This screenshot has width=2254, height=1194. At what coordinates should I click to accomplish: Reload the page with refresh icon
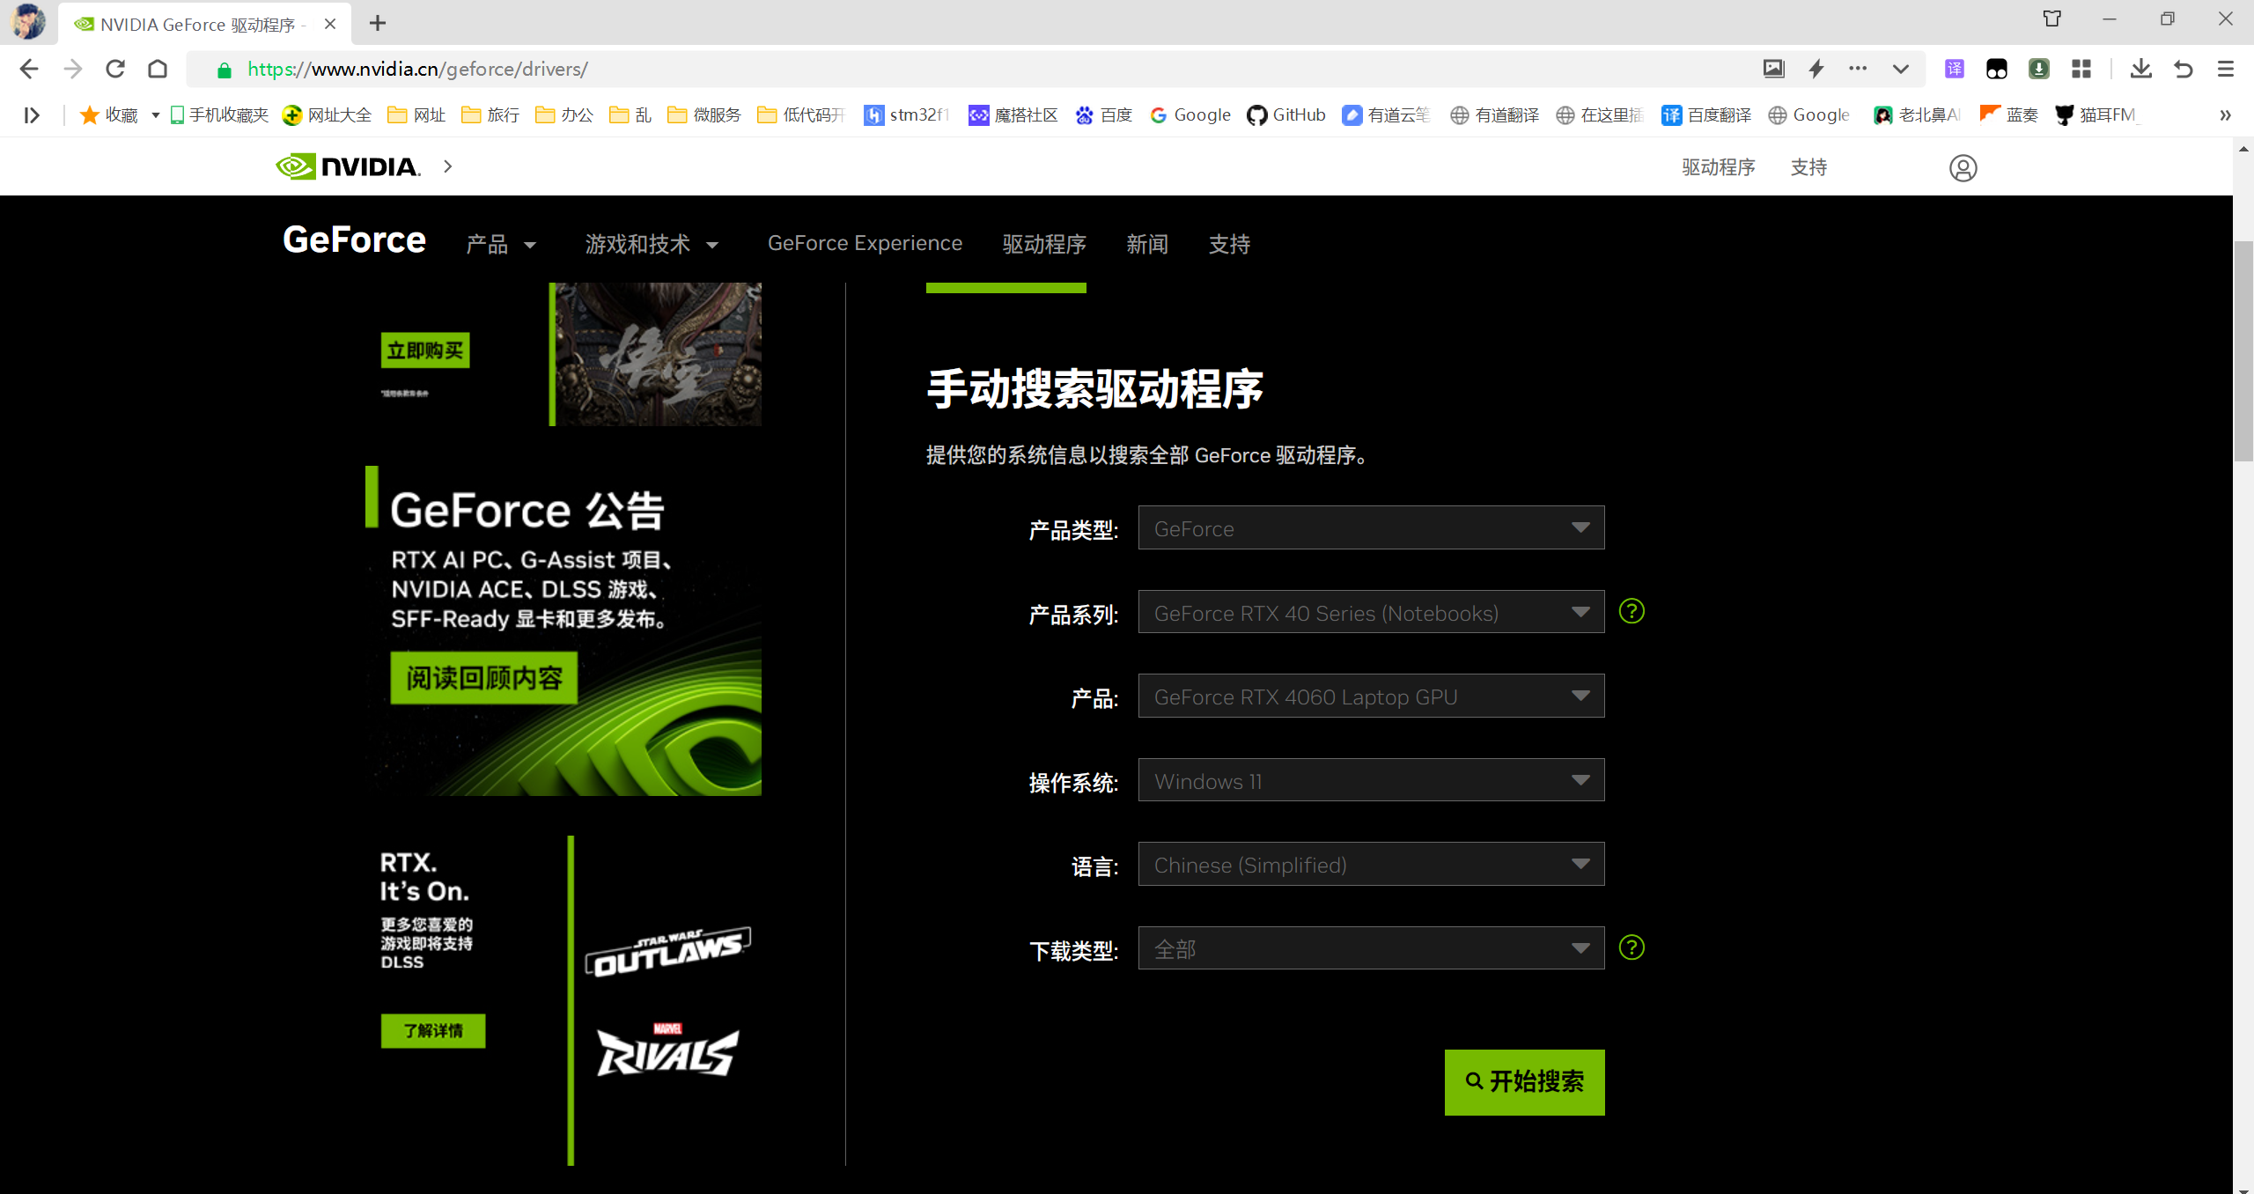pos(115,69)
